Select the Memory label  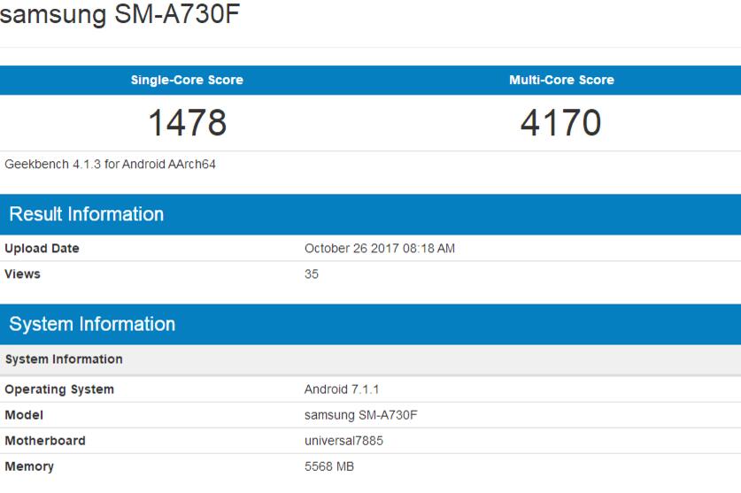(29, 466)
